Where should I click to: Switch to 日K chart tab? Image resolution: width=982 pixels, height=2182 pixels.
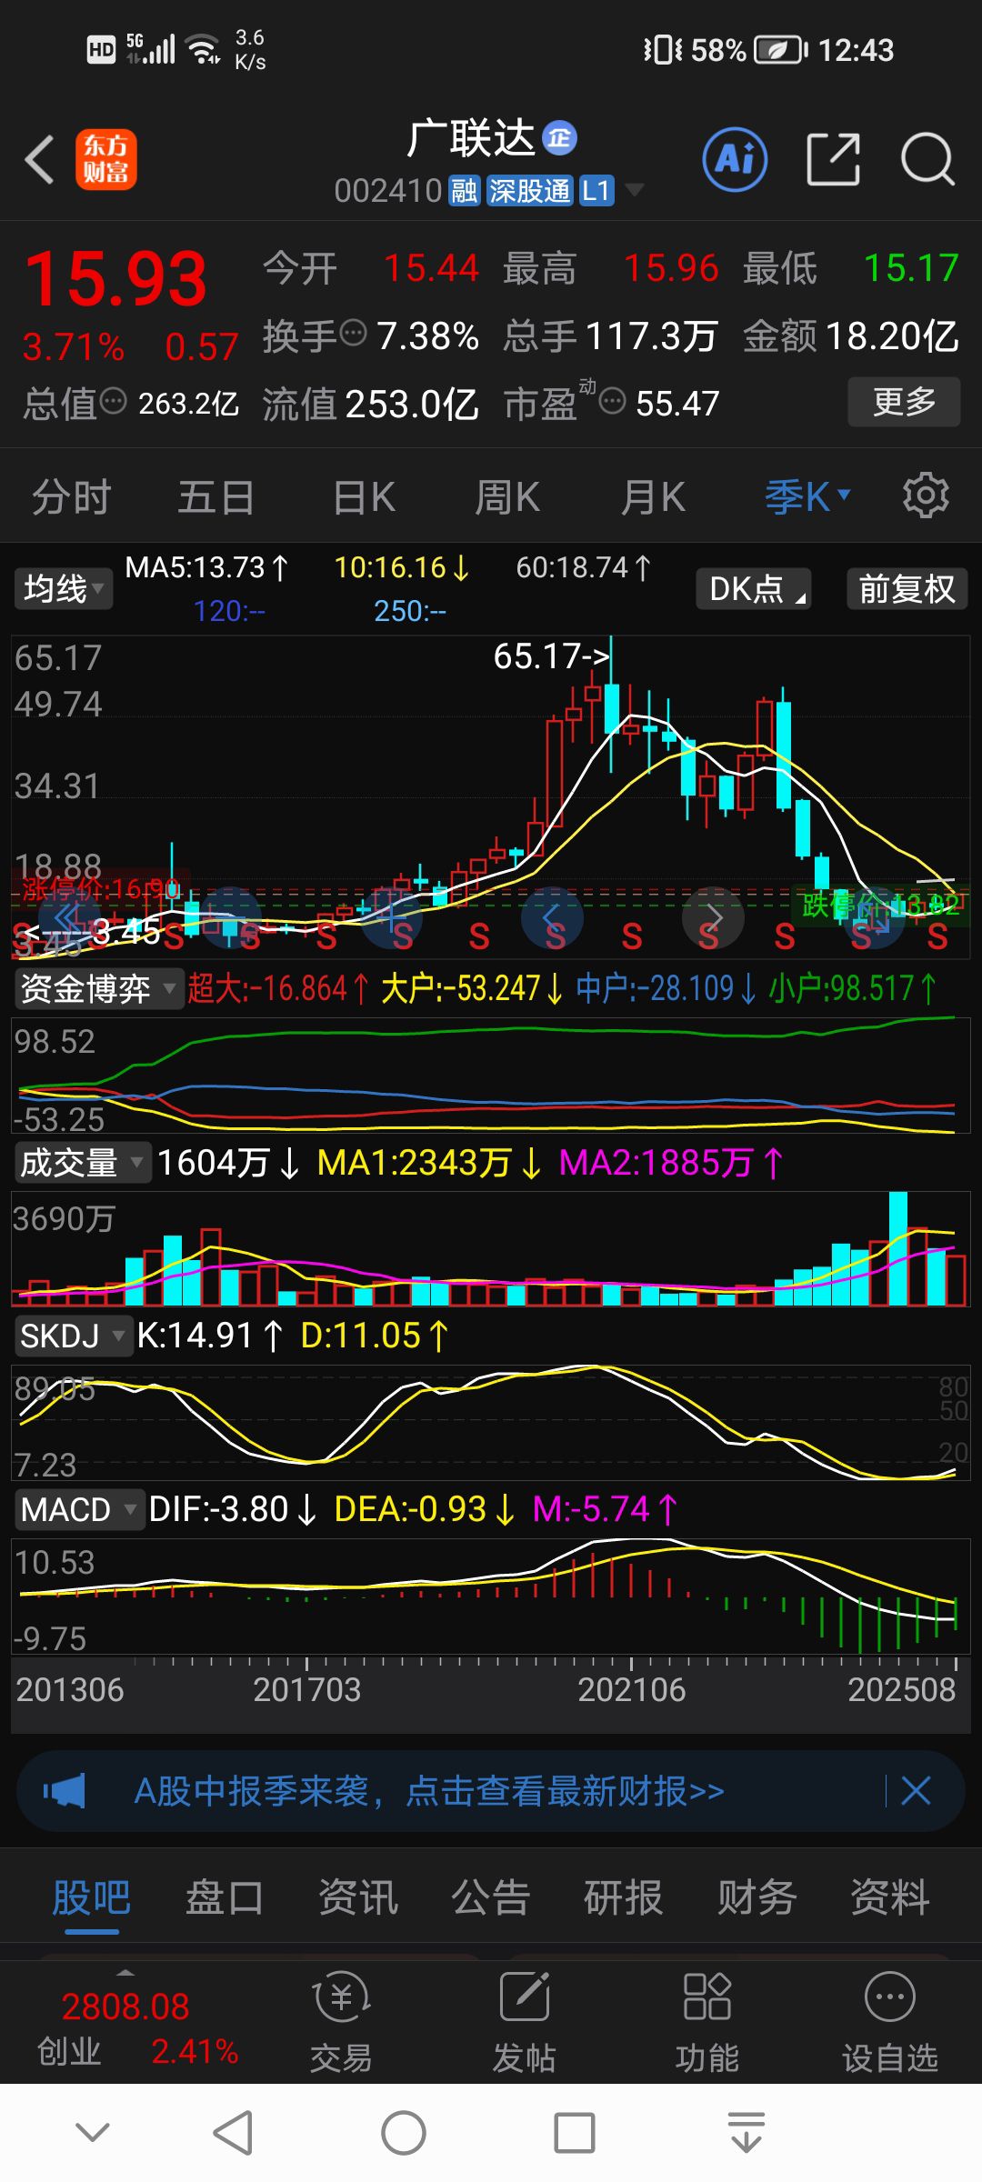click(364, 497)
